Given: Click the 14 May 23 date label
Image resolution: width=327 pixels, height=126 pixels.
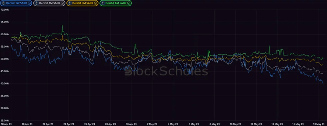Looking at the screenshot, I should 277,124.
